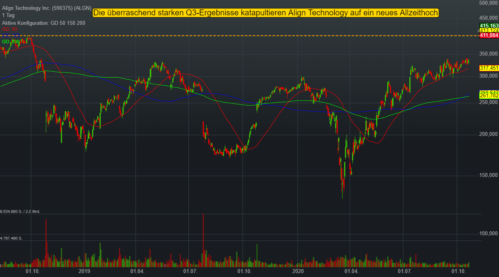Viewport: 499px width, 277px height.
Task: Click "Aktive Konfiguration: GD 50 150 200" text
Action: point(43,23)
